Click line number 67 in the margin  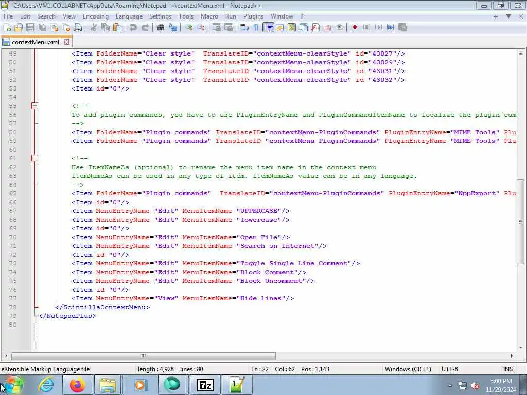(13, 211)
